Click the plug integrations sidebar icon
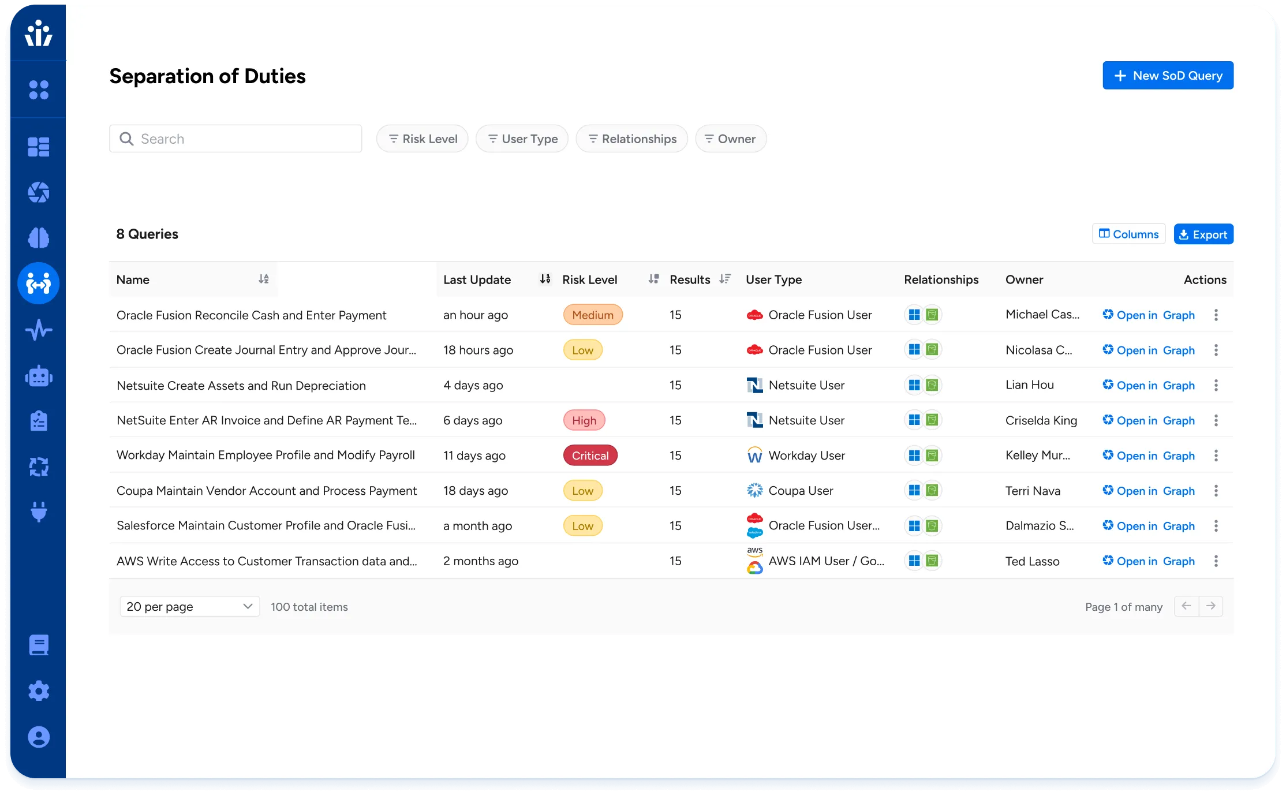 (x=38, y=512)
